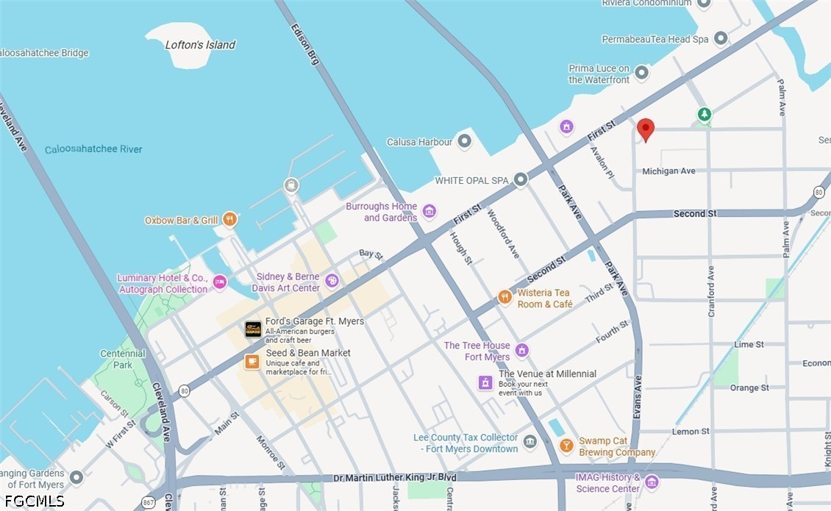Screen dimensions: 831x511
Task: Select the IMAG History & Science Center icon
Action: [652, 482]
